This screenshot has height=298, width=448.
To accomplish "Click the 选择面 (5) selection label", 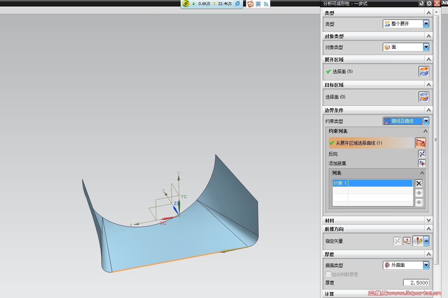I will coord(342,72).
